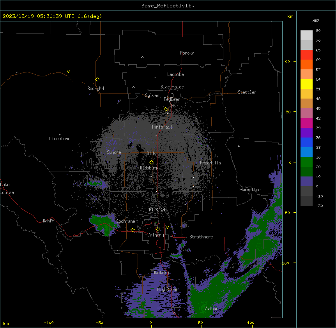Click the white asterisk marker above Limestone
336x328 pixels.
(x=60, y=135)
